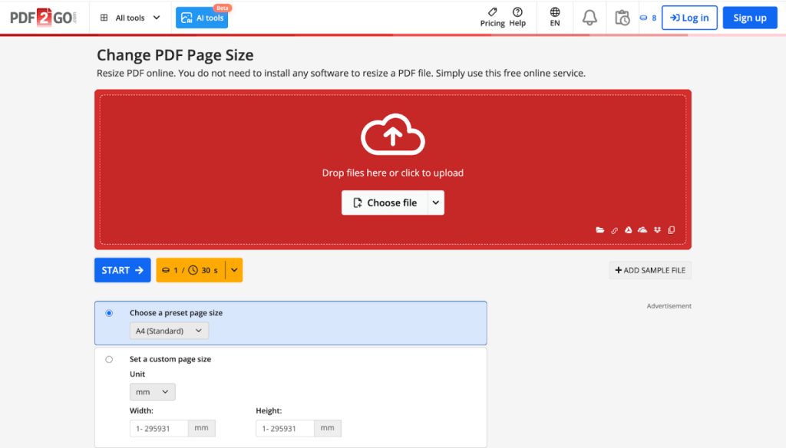Upload from OneDrive cloud storage
Image resolution: width=786 pixels, height=448 pixels.
(x=642, y=229)
